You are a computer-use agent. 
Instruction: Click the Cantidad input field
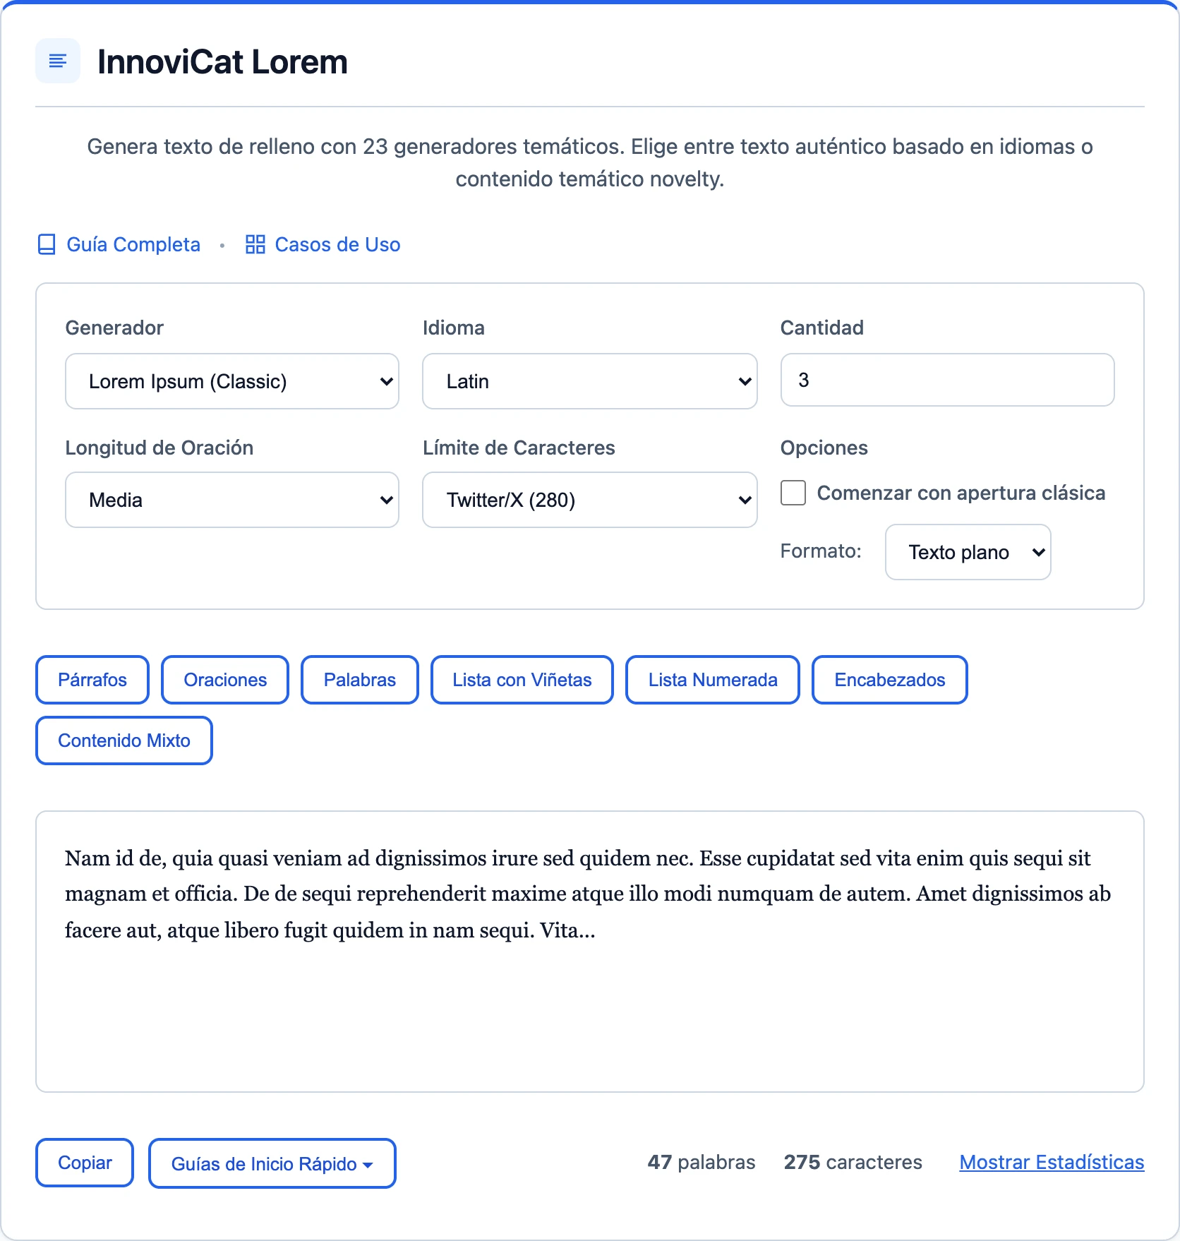[948, 380]
